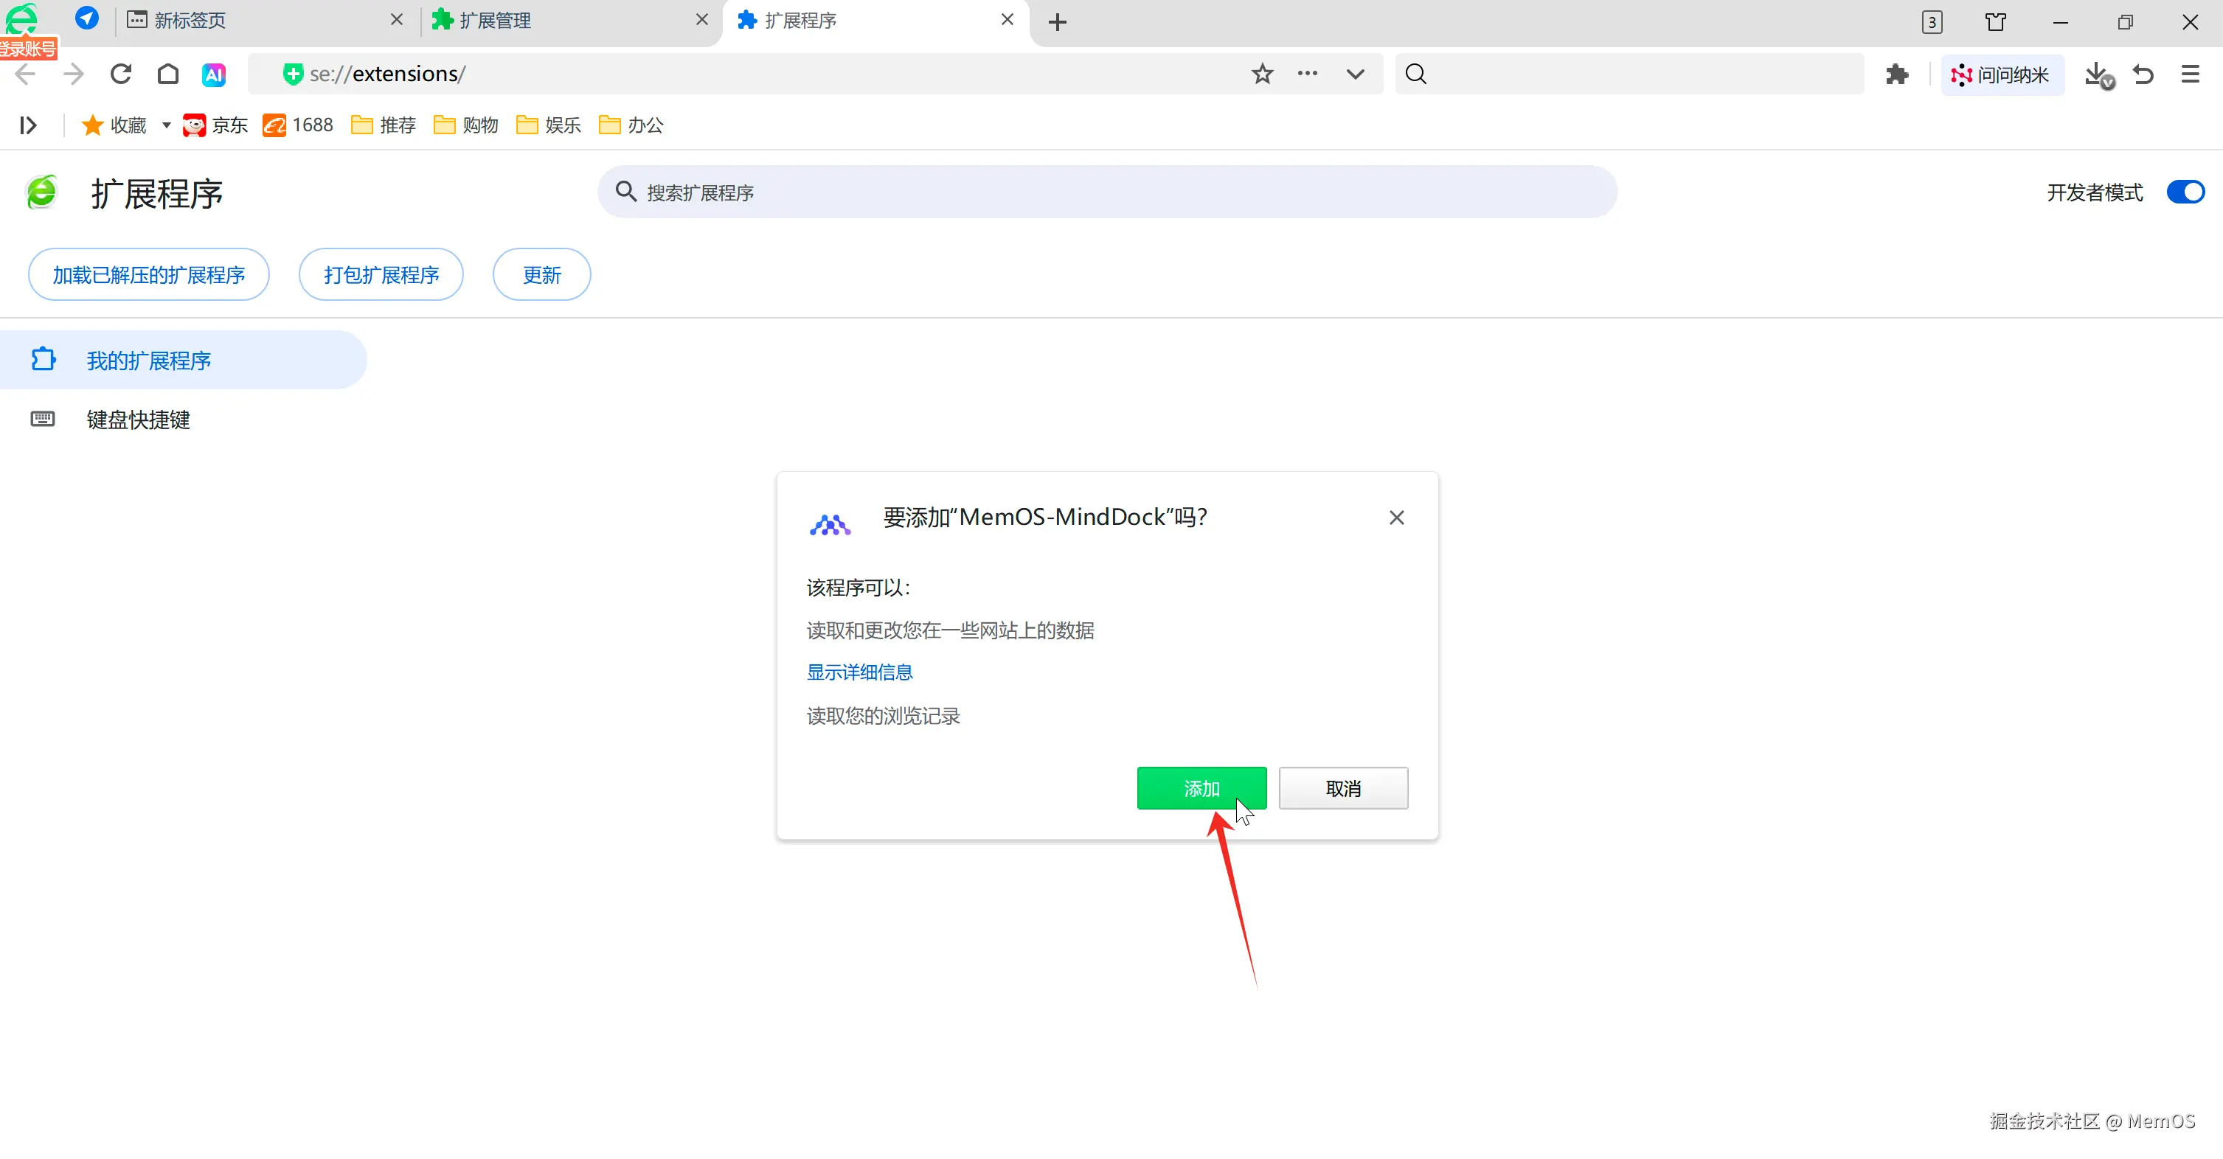The image size is (2223, 1159).
Task: Expand the address bar dropdown chevron
Action: (x=1355, y=74)
